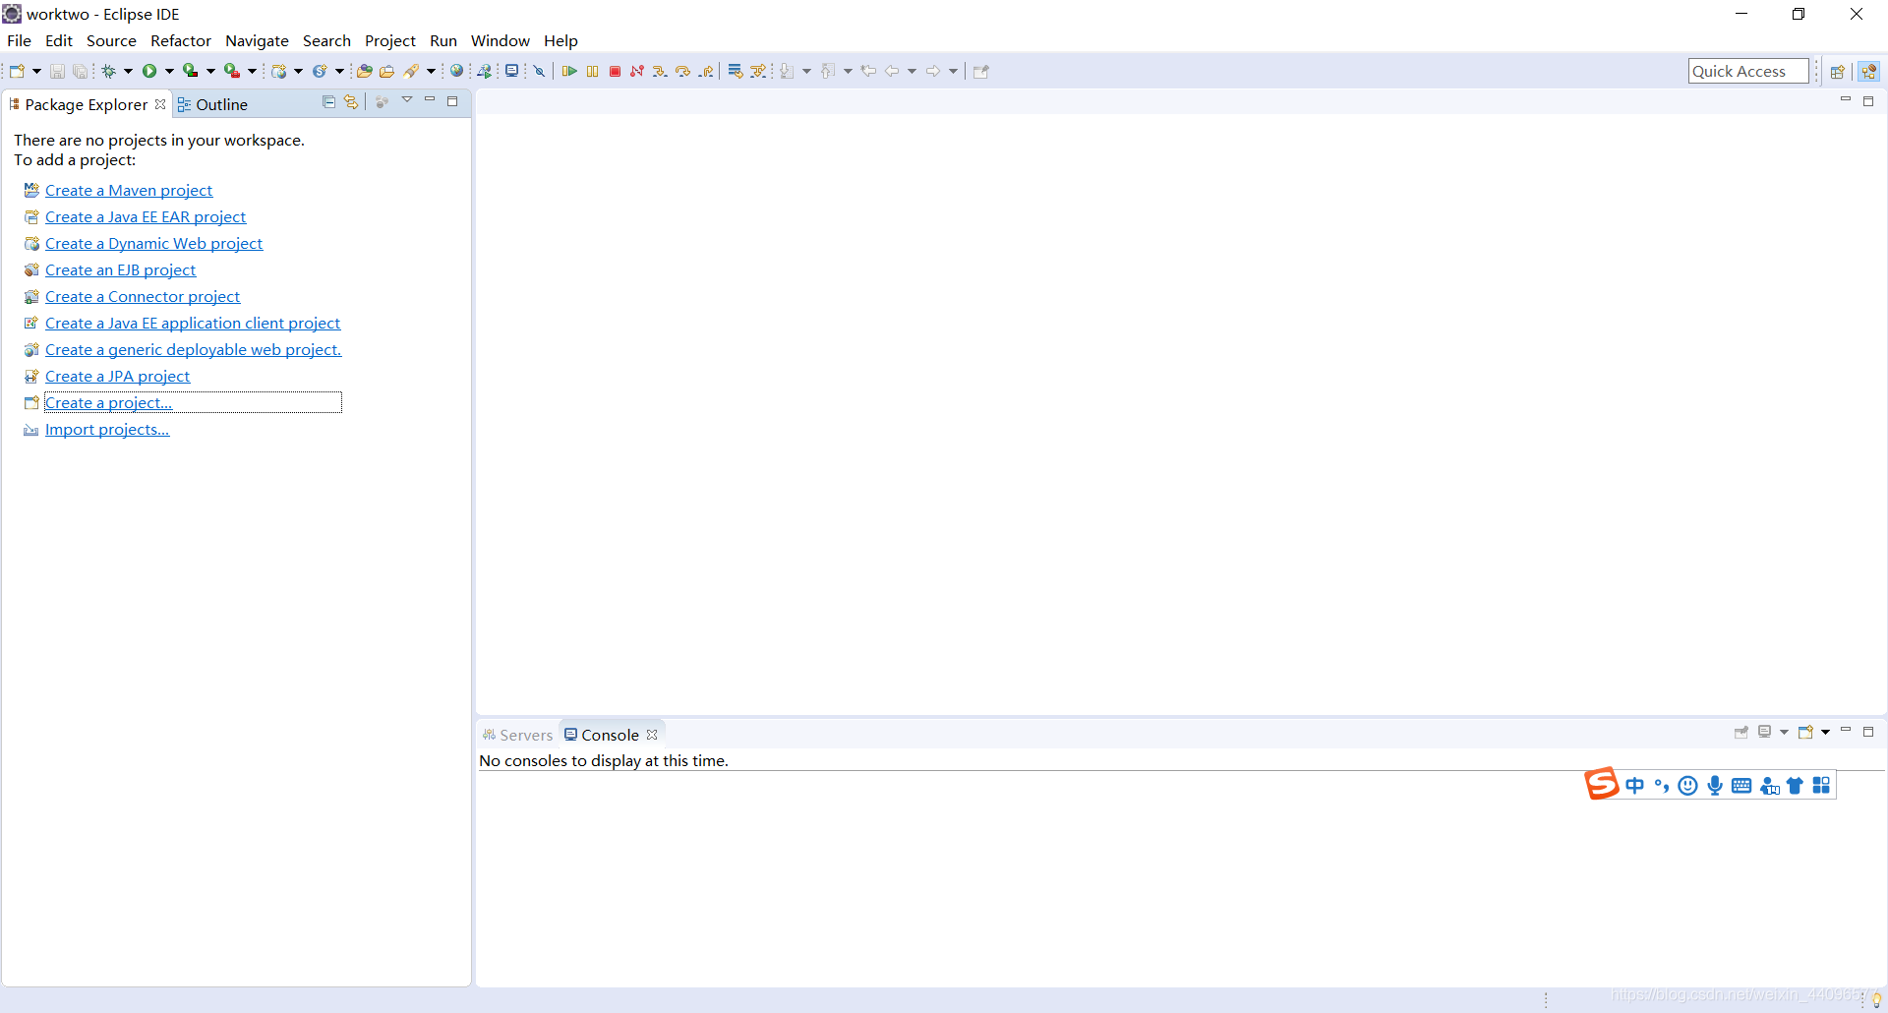Toggle Sogou Chinese/English input mode
Viewport: 1888px width, 1013px height.
tap(1634, 785)
